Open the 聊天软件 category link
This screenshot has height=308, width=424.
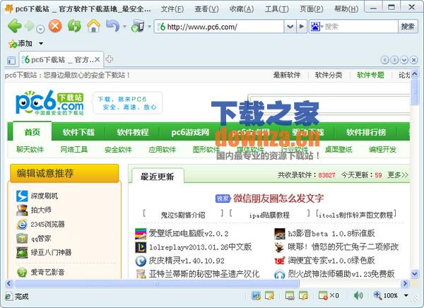point(30,149)
